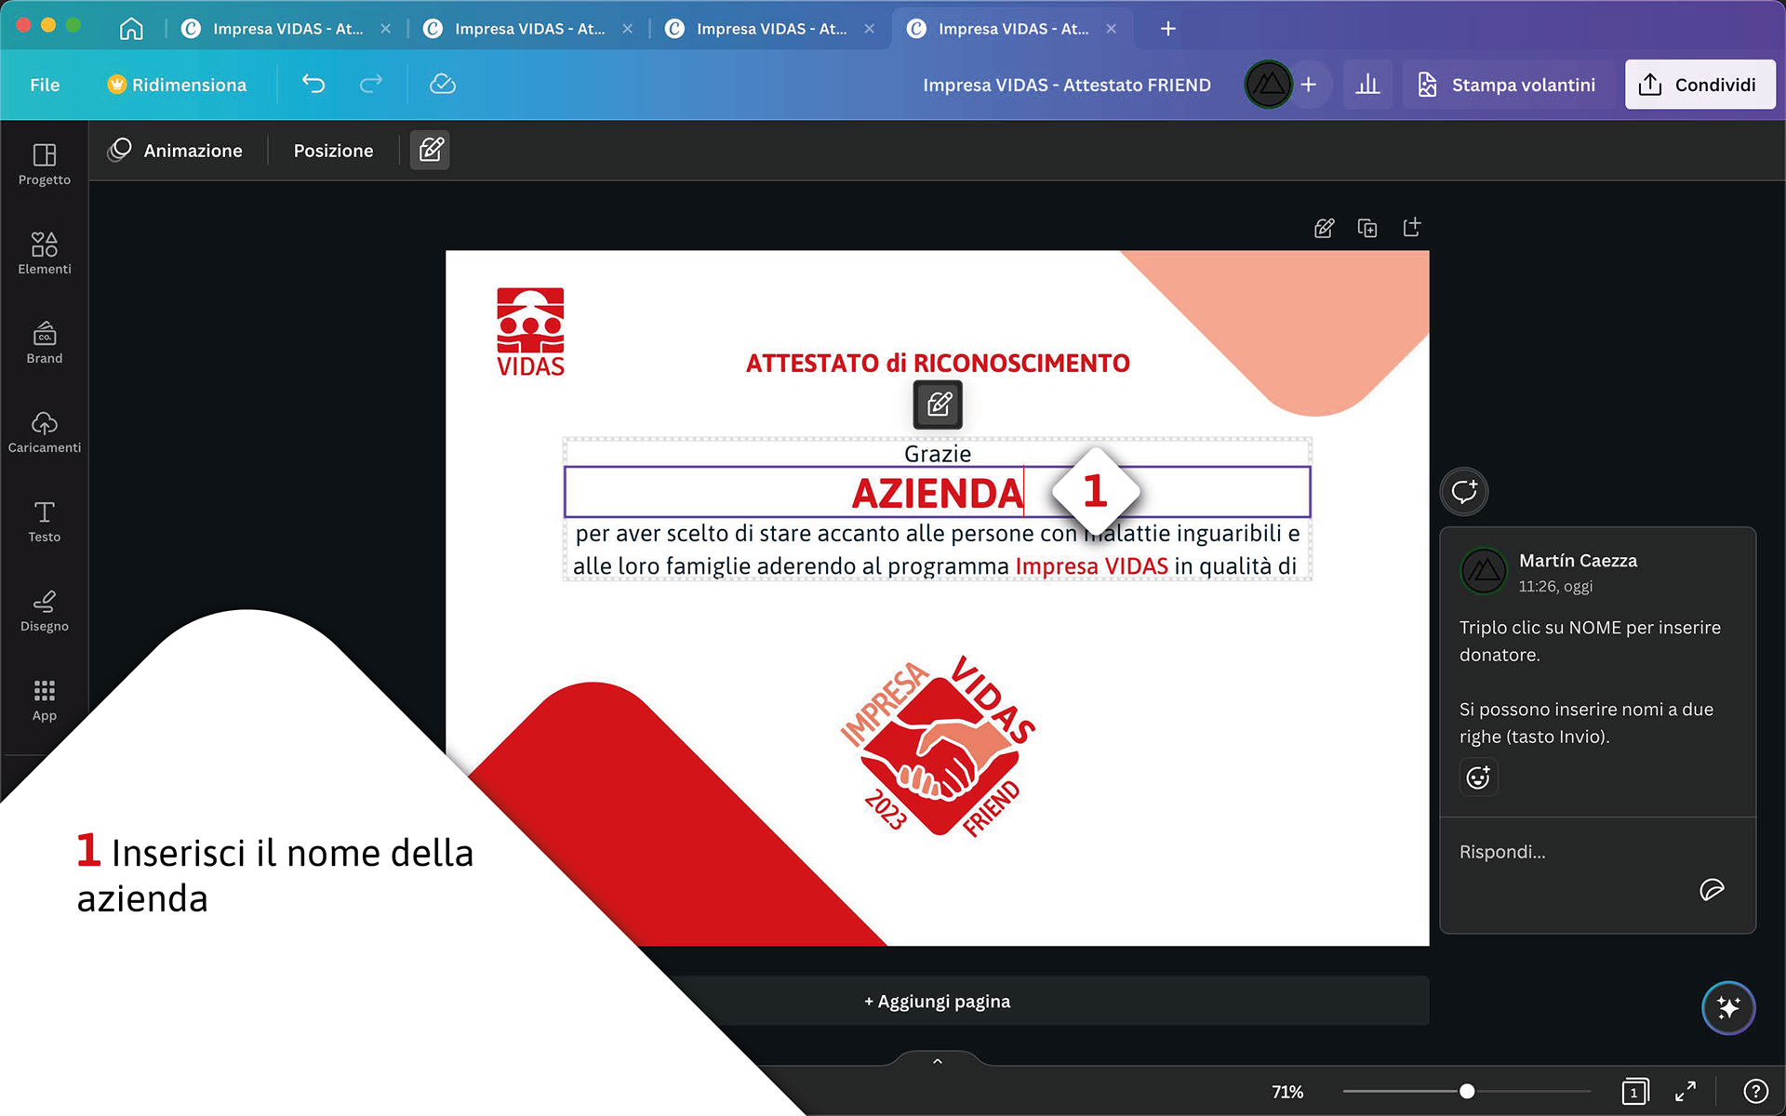Select the Grazie text line
Viewport: 1786px width, 1116px height.
pyautogui.click(x=938, y=453)
